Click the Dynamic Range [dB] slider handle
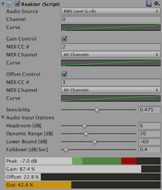 click(86, 134)
